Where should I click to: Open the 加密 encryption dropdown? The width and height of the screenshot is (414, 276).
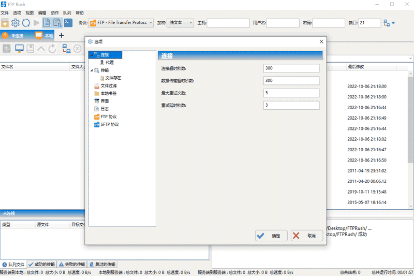[180, 23]
